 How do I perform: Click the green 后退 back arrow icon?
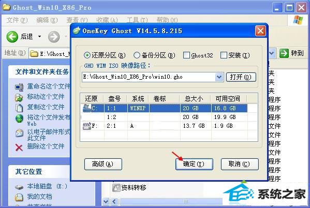click(12, 37)
